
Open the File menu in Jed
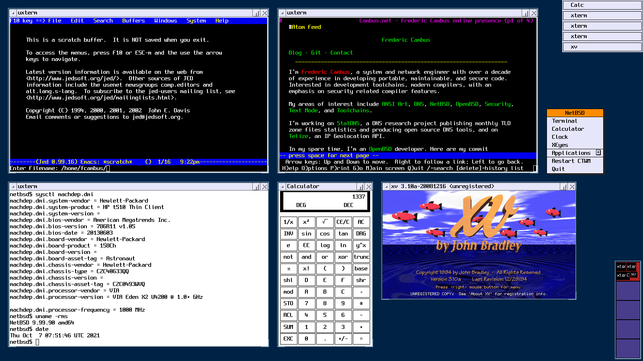(55, 21)
